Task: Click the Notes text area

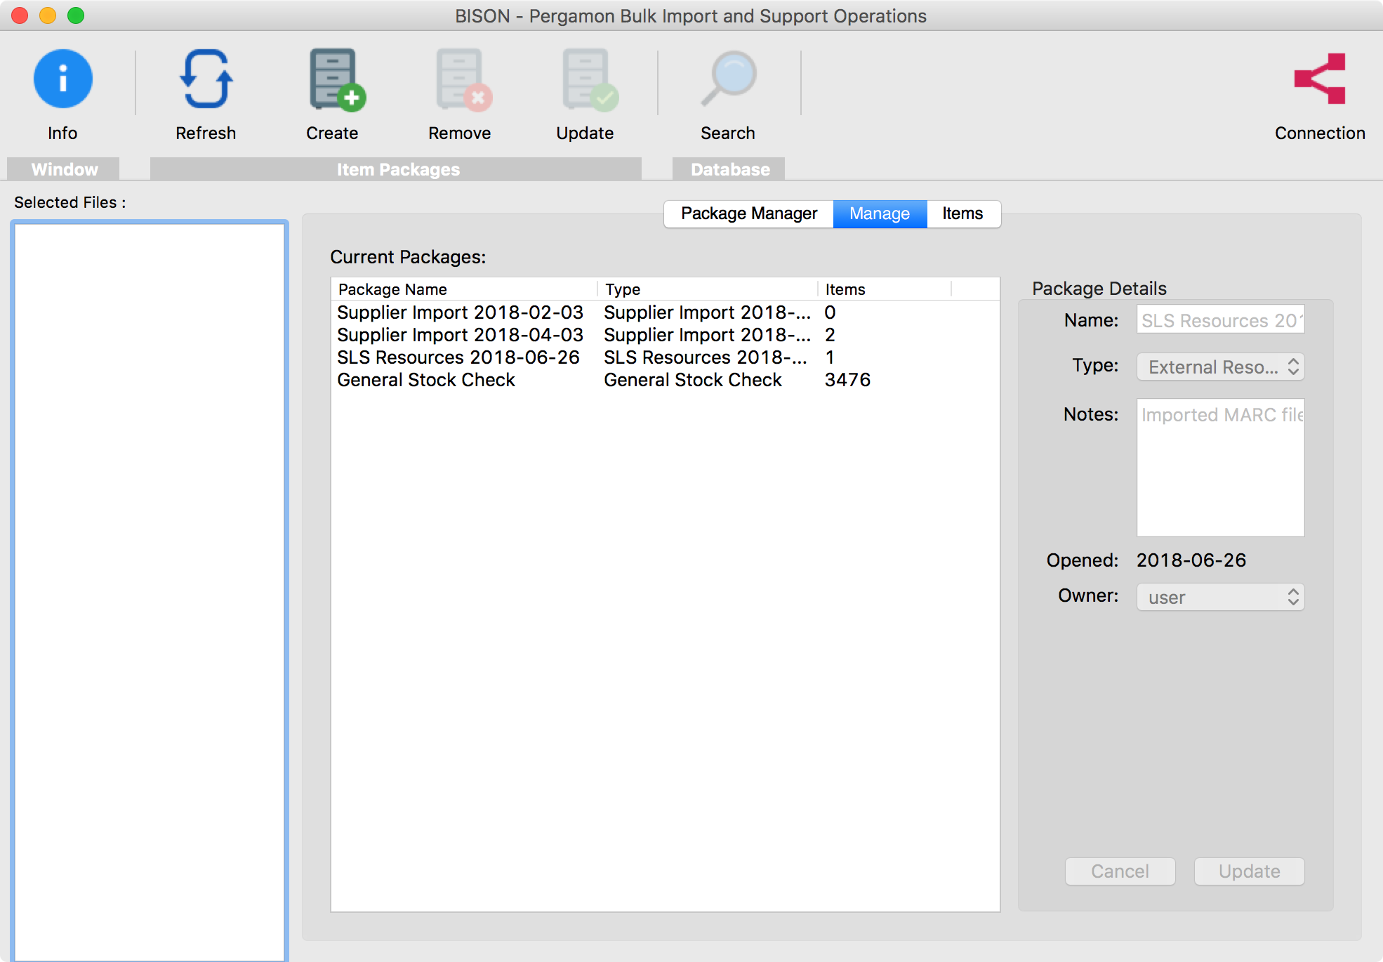Action: tap(1220, 468)
